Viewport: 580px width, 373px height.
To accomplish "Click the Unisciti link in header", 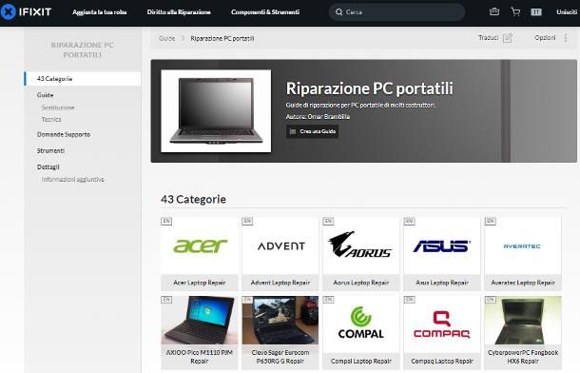I will coord(567,12).
